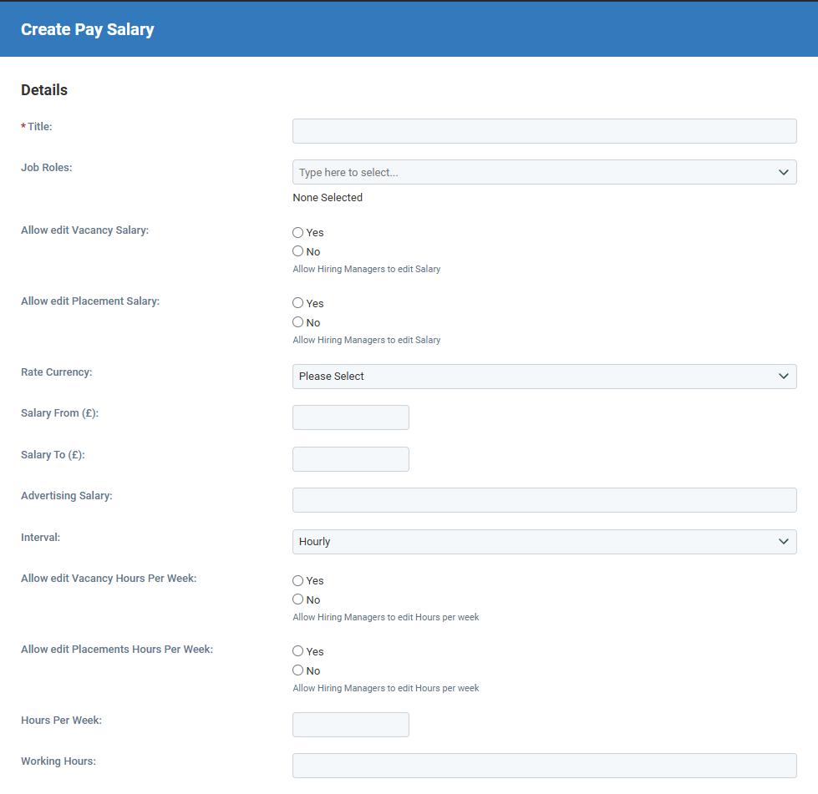Select No for Vacancy Hours Per Week
The image size is (818, 794).
coord(298,599)
